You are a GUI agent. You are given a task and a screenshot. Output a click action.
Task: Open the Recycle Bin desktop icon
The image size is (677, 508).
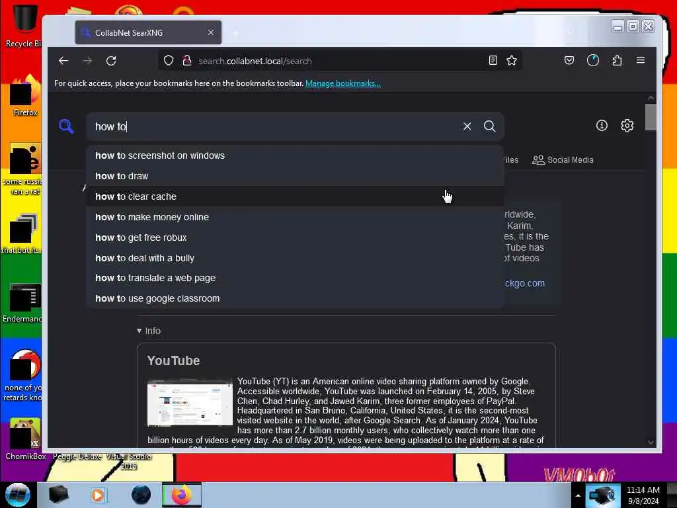coord(24,24)
